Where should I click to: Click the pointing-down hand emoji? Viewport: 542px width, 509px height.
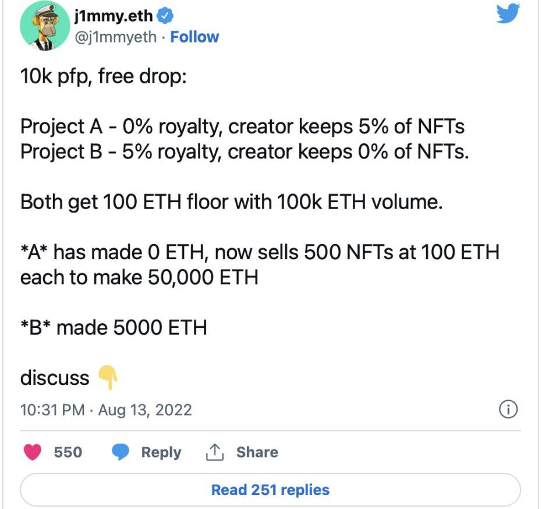point(108,378)
